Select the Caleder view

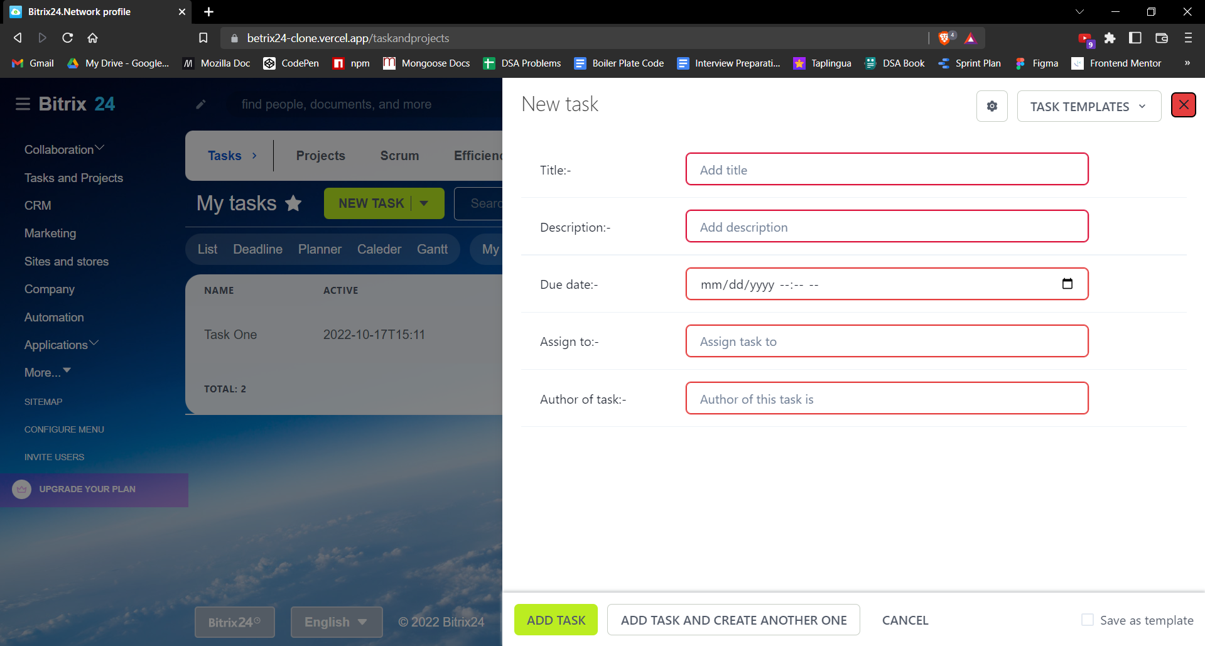[x=379, y=249]
